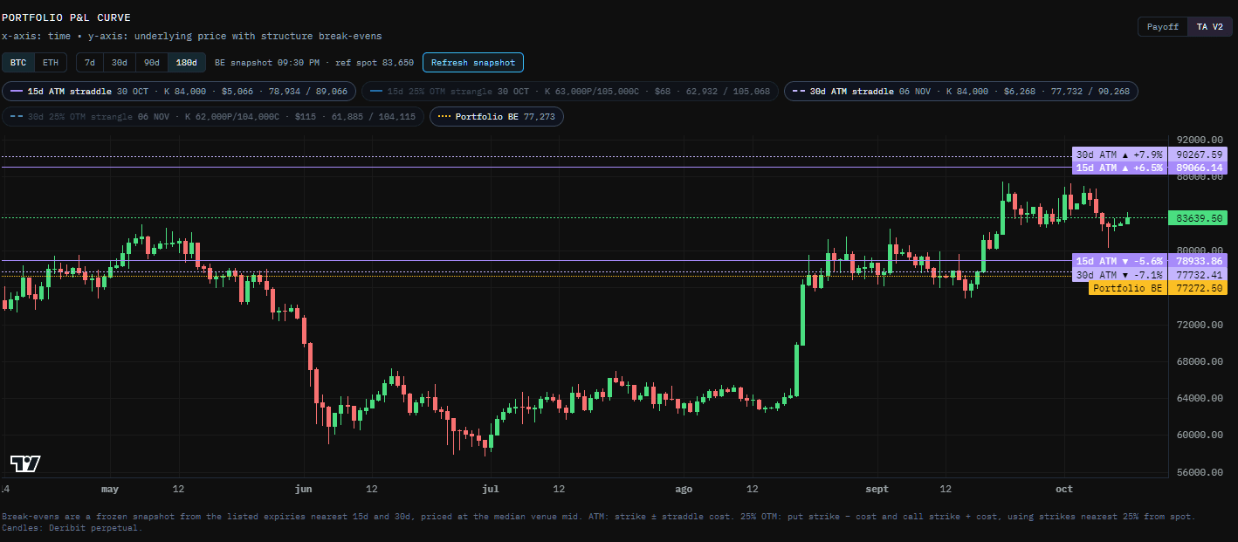Select the 180d time range
The width and height of the screenshot is (1238, 542).
186,63
